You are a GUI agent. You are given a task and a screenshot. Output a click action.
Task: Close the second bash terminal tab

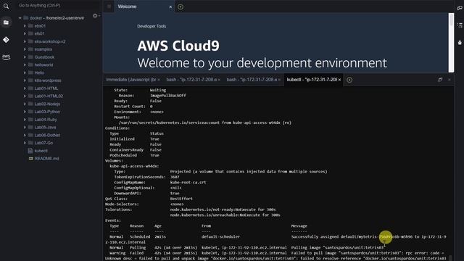[279, 80]
